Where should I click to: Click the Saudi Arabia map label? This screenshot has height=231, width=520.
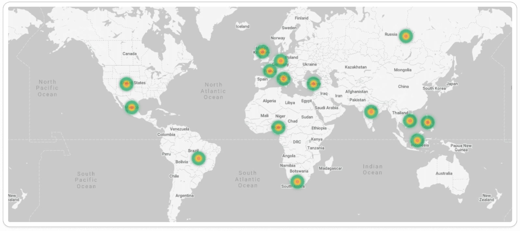(326, 108)
